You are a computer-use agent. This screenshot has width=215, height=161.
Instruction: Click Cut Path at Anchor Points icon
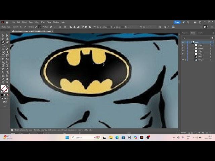(60, 27)
